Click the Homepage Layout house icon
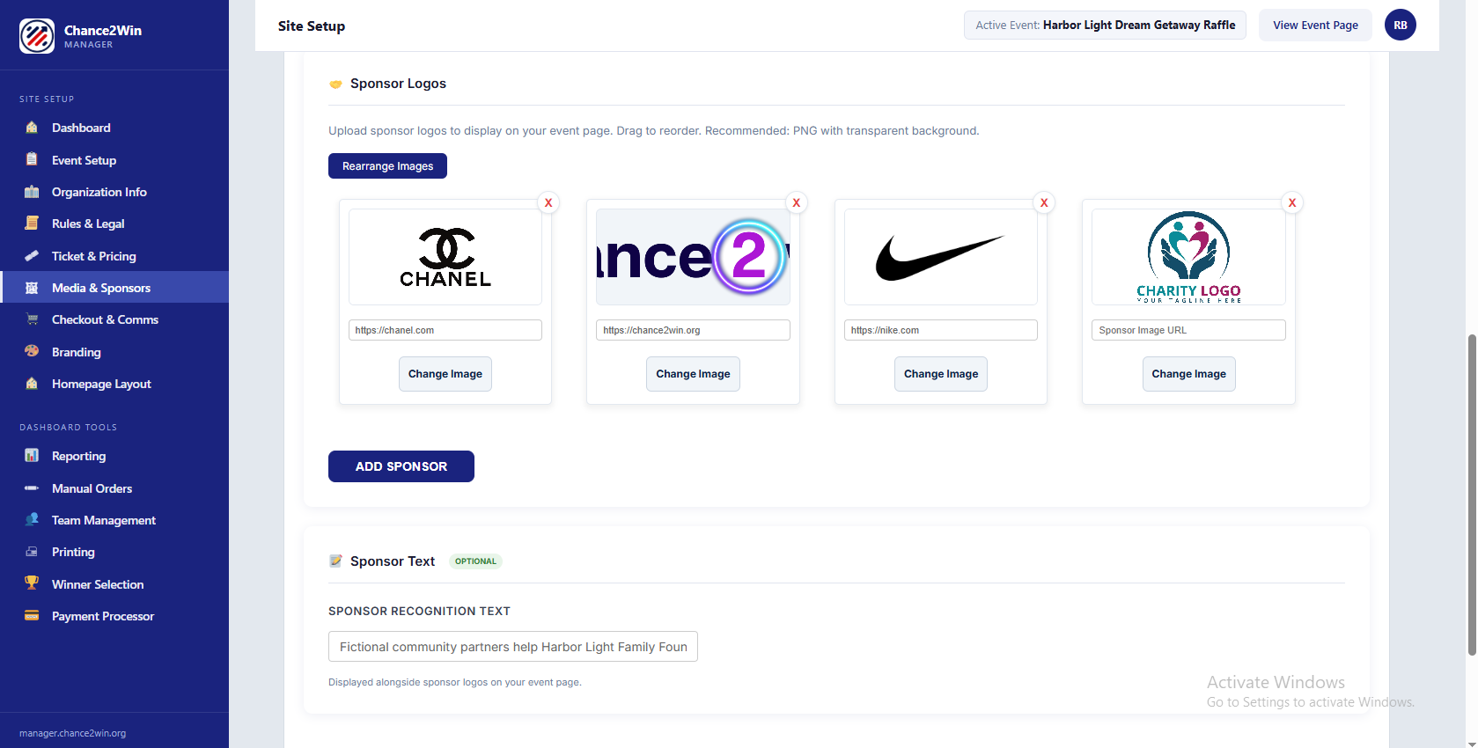The width and height of the screenshot is (1478, 748). point(32,384)
